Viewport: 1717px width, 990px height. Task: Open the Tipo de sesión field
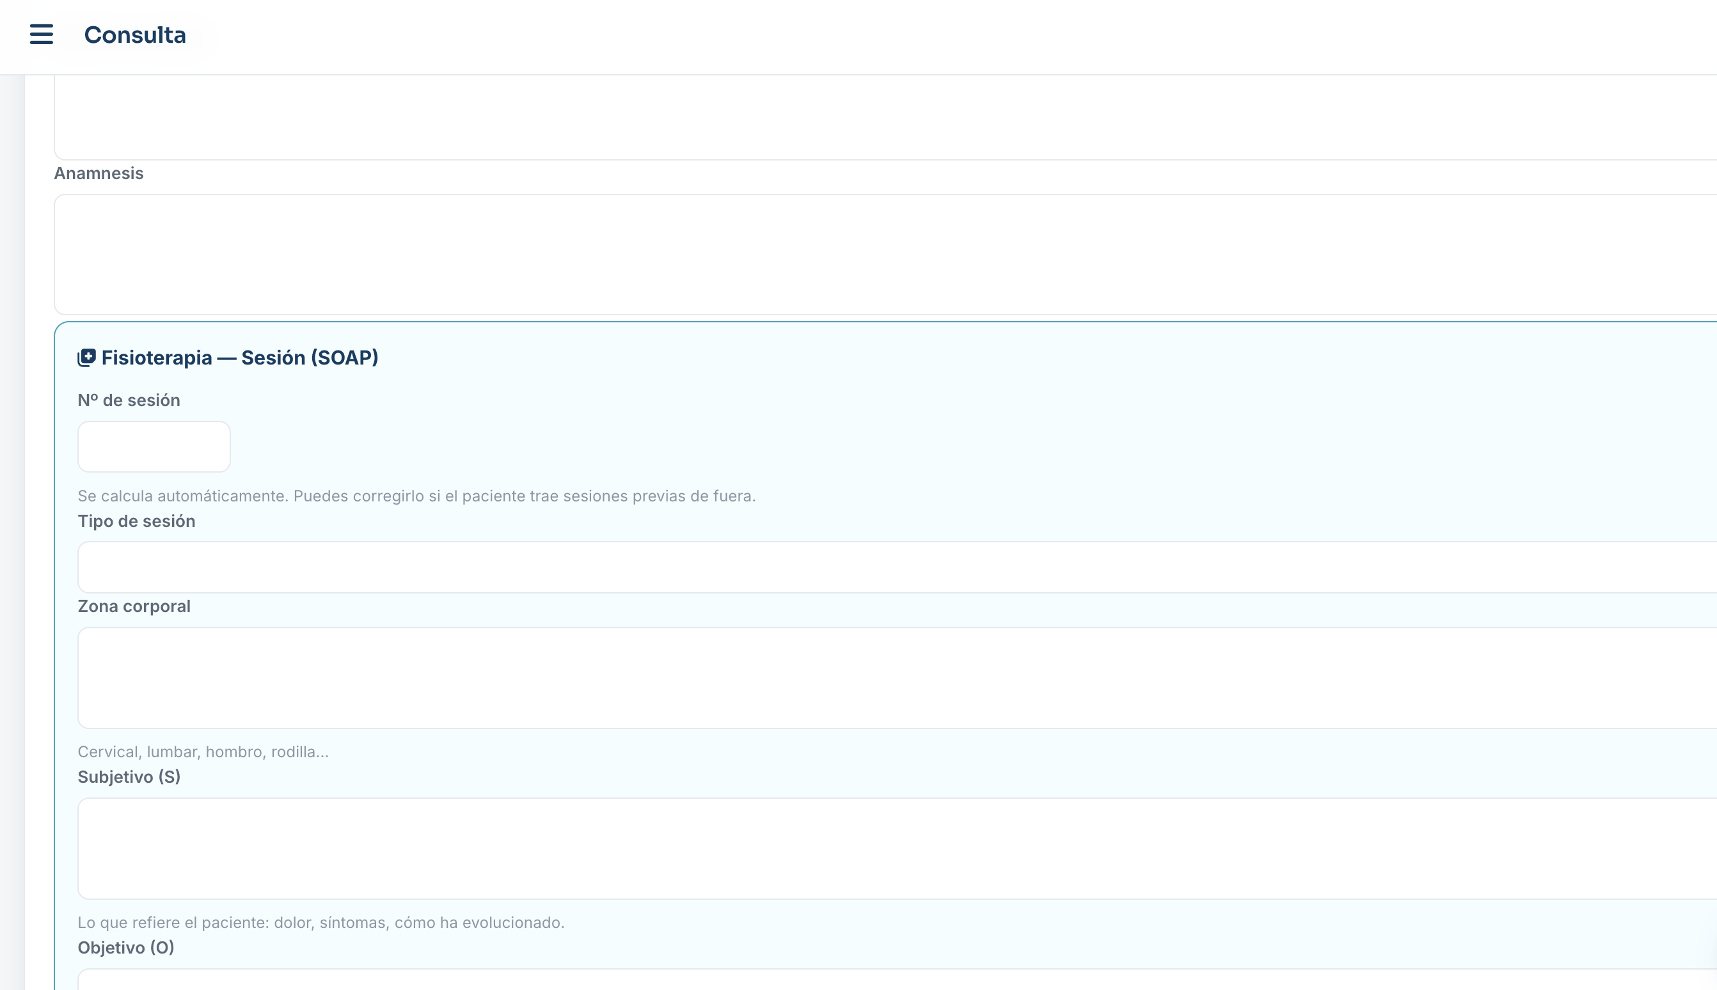tap(897, 567)
